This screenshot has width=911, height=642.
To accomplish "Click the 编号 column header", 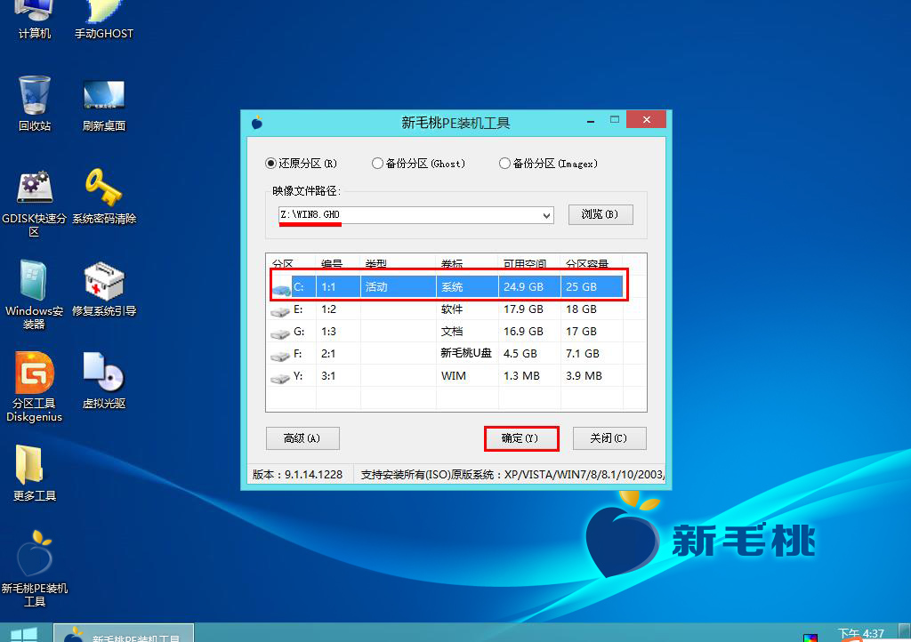I will point(337,262).
